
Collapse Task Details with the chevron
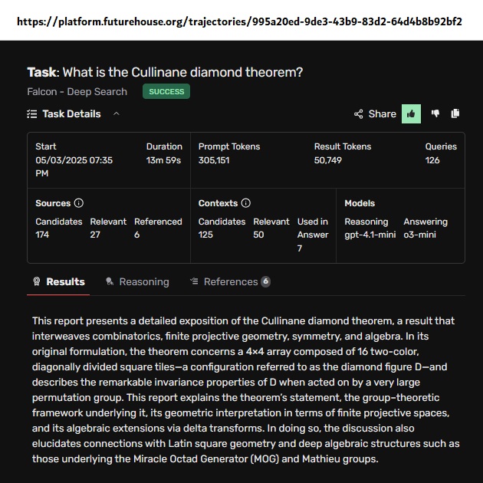[x=117, y=113]
